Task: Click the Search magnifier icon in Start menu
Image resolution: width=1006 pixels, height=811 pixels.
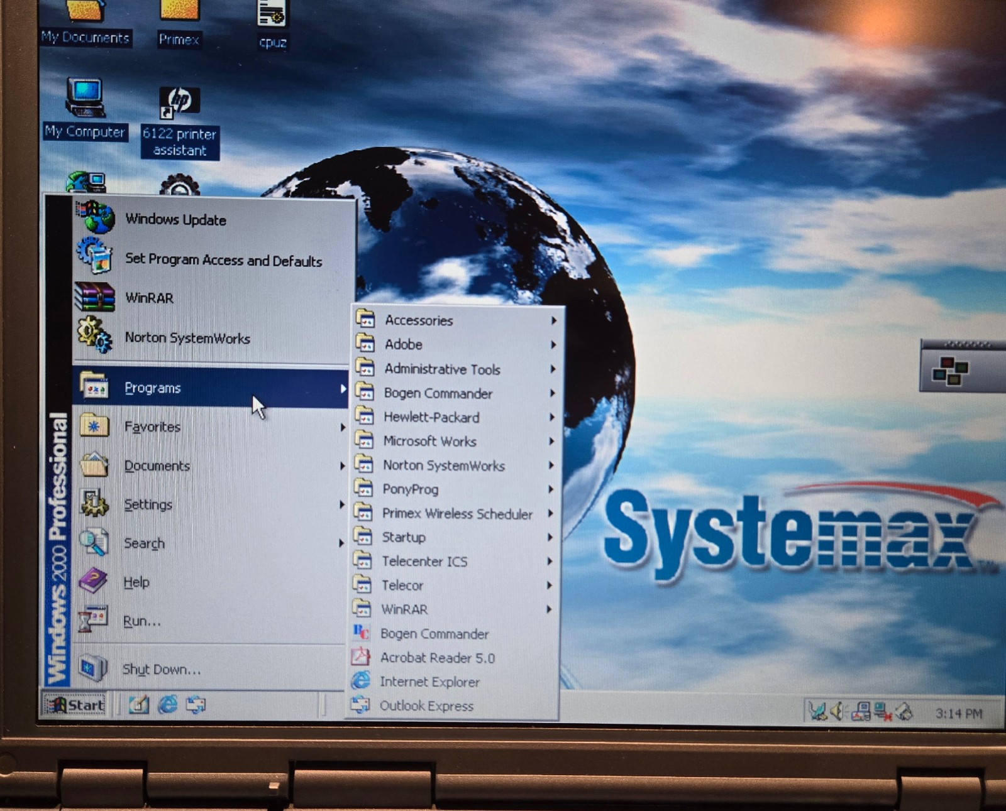Action: click(94, 543)
